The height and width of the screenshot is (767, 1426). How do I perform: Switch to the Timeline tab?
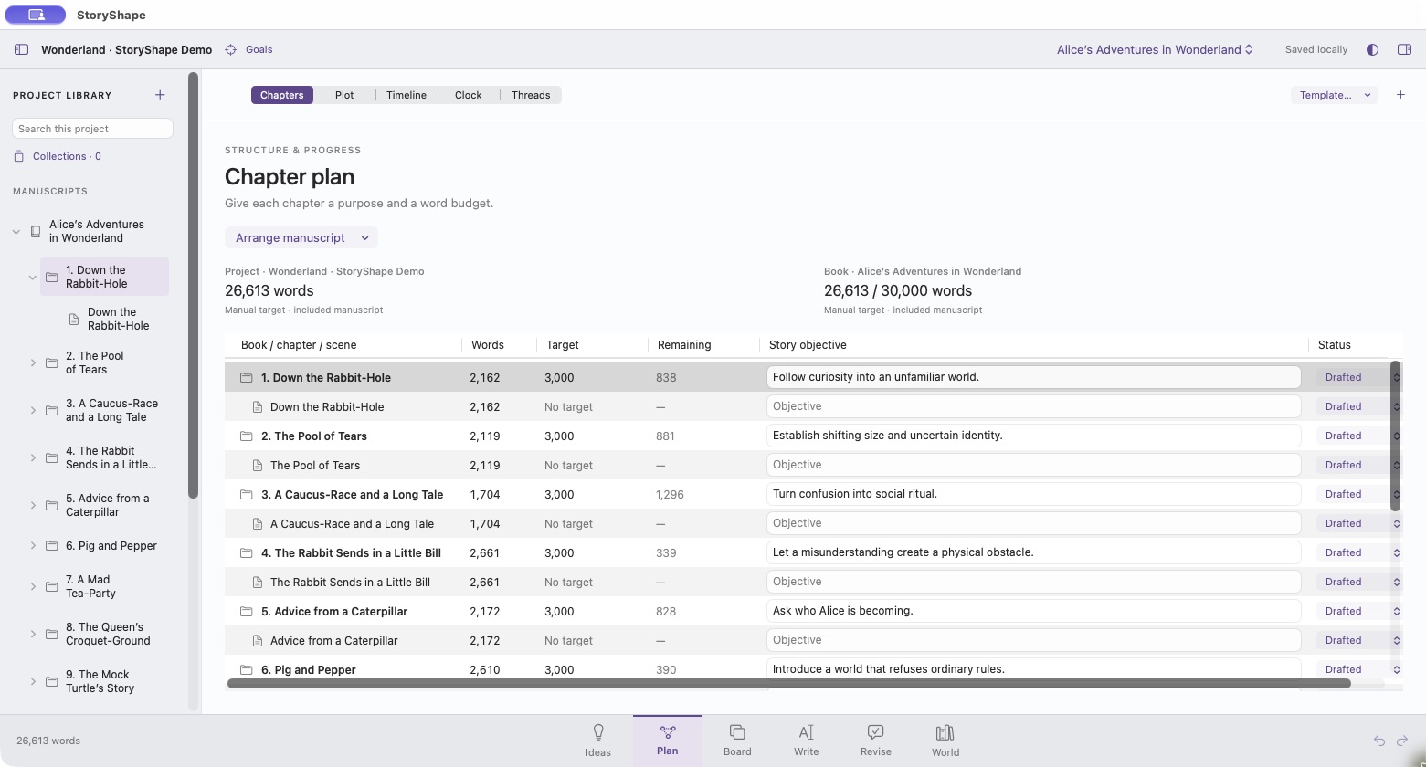coord(407,95)
